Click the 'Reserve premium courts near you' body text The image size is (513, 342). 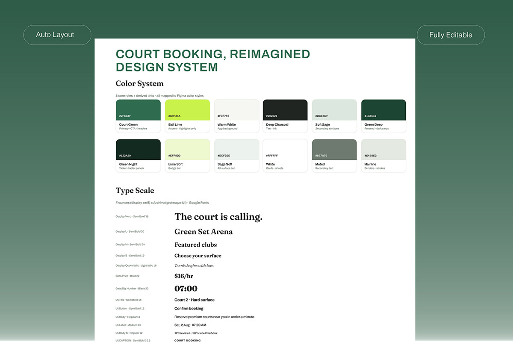coord(215,317)
